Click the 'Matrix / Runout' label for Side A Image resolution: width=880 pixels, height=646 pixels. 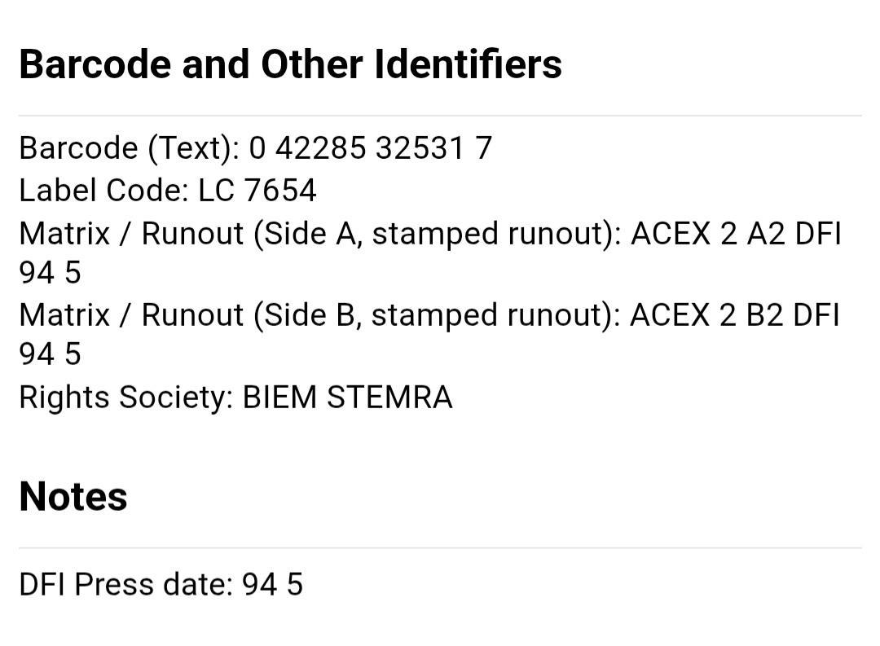coord(131,234)
